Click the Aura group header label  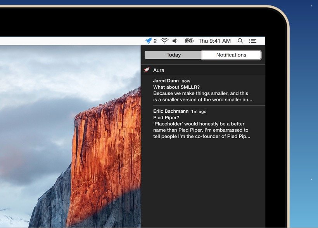point(159,70)
